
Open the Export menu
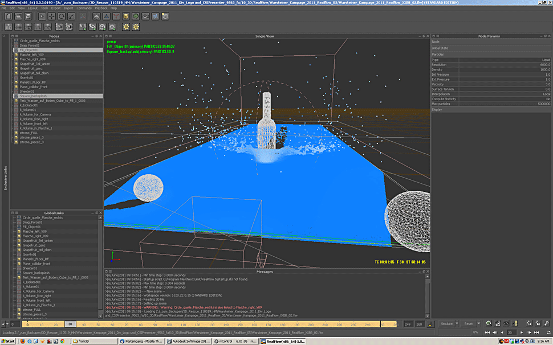click(x=56, y=8)
